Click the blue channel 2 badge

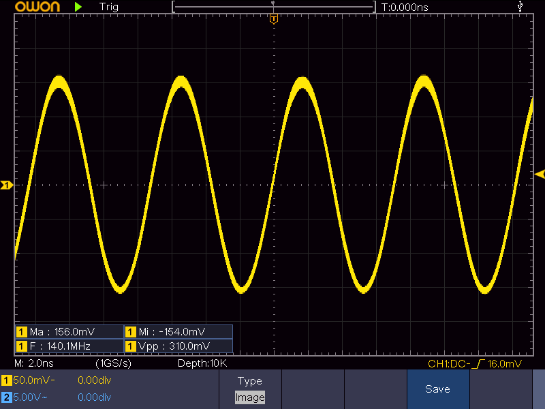6,397
